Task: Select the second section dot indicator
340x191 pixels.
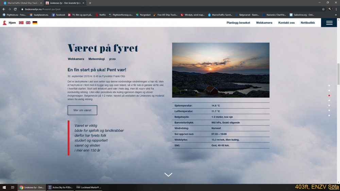Action: tap(329, 91)
